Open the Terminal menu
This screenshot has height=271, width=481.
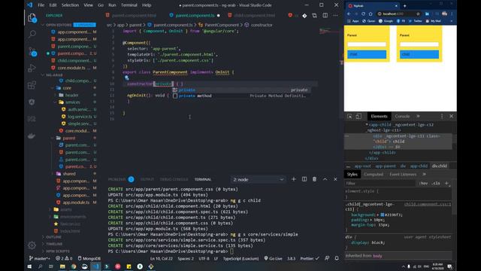pyautogui.click(x=129, y=5)
